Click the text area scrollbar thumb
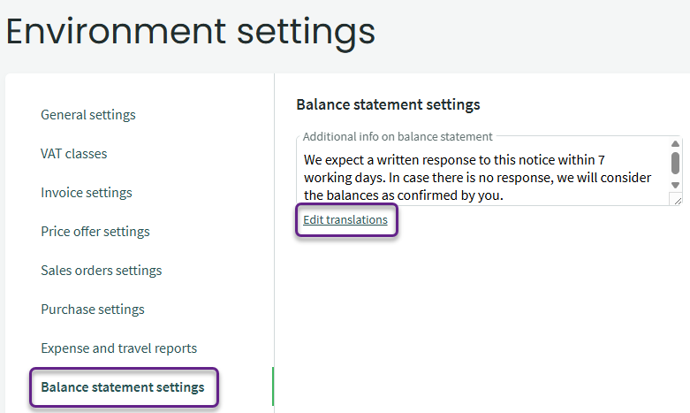The height and width of the screenshot is (413, 690). point(675,163)
